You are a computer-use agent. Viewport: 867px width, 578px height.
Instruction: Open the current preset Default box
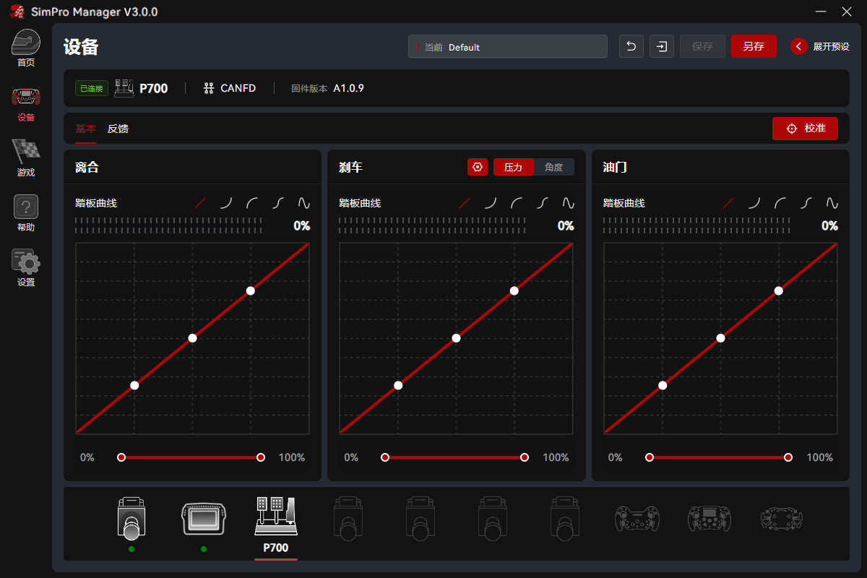point(508,46)
